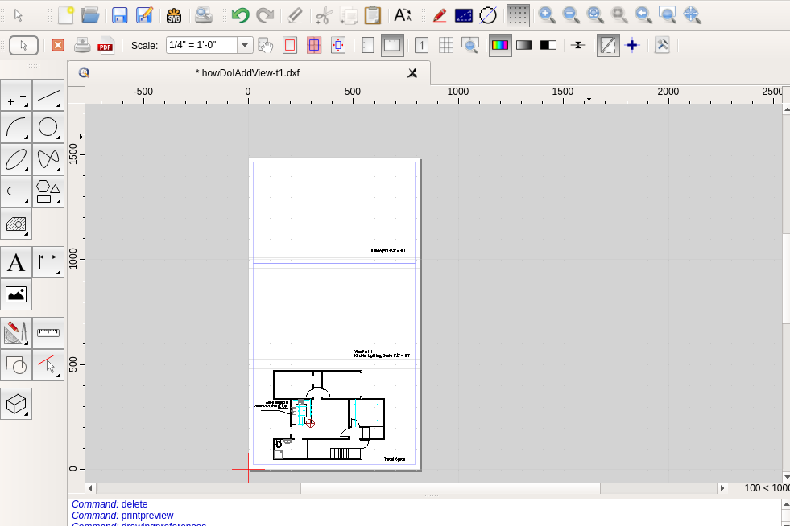Toggle draft mode red pencil icon
Image resolution: width=790 pixels, height=526 pixels.
[x=440, y=15]
